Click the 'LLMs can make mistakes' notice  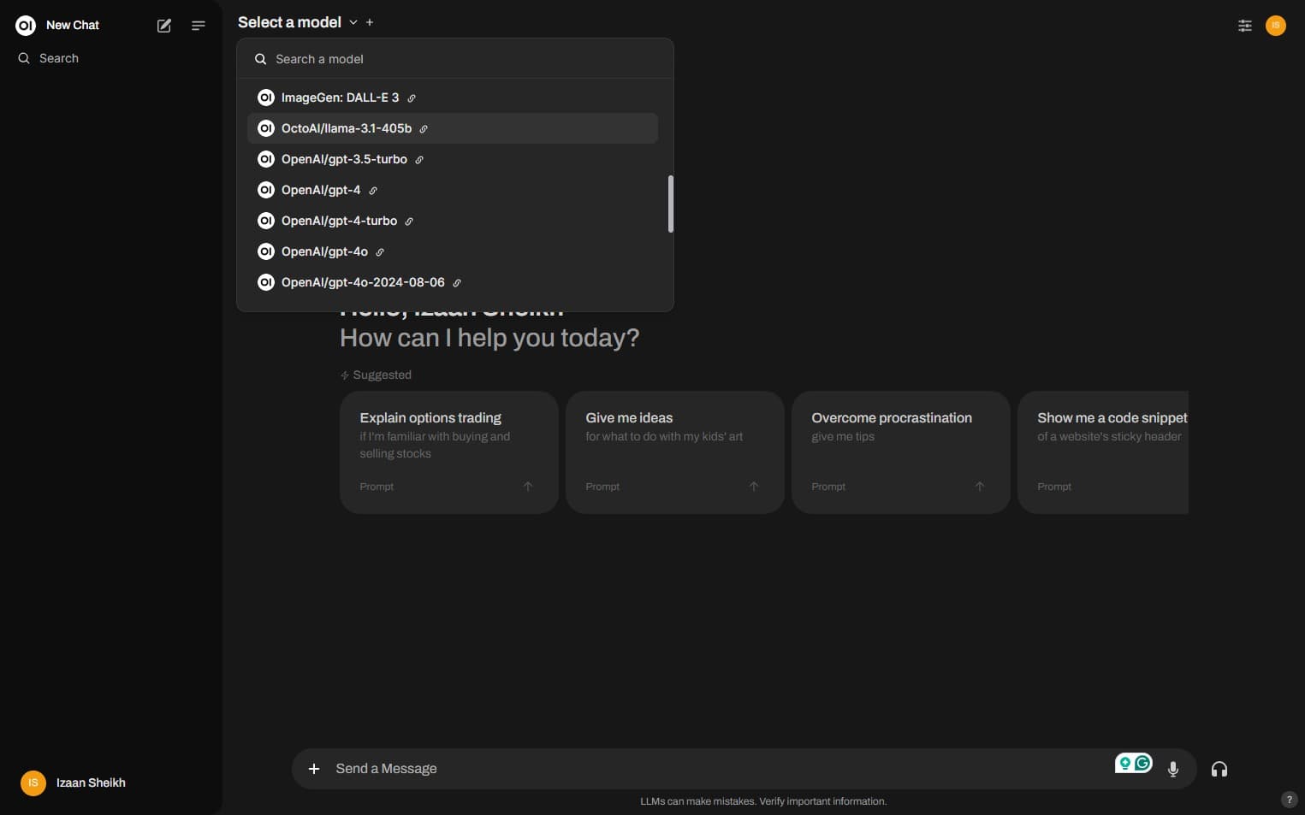click(x=763, y=801)
